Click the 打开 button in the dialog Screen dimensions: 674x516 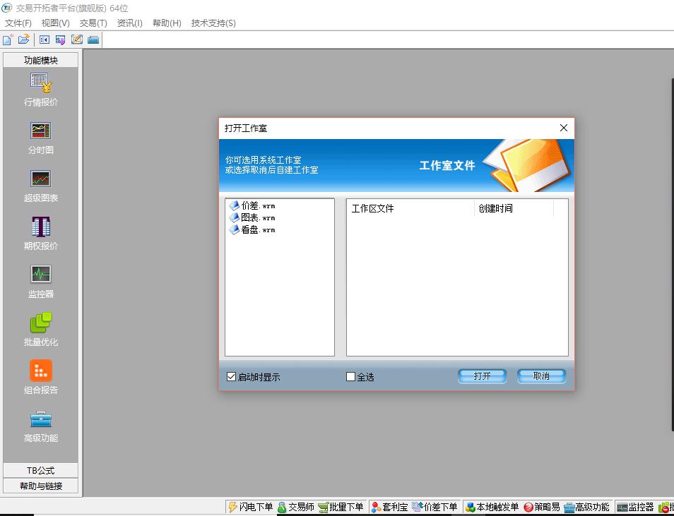pyautogui.click(x=482, y=376)
